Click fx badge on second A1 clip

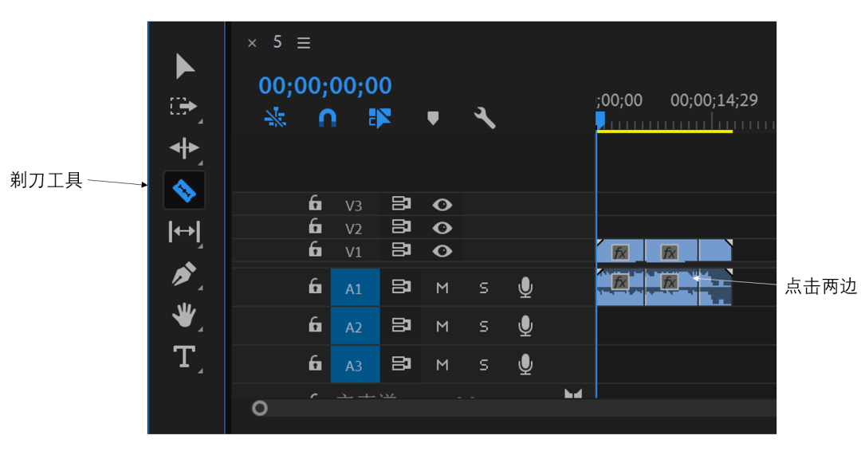click(x=669, y=282)
